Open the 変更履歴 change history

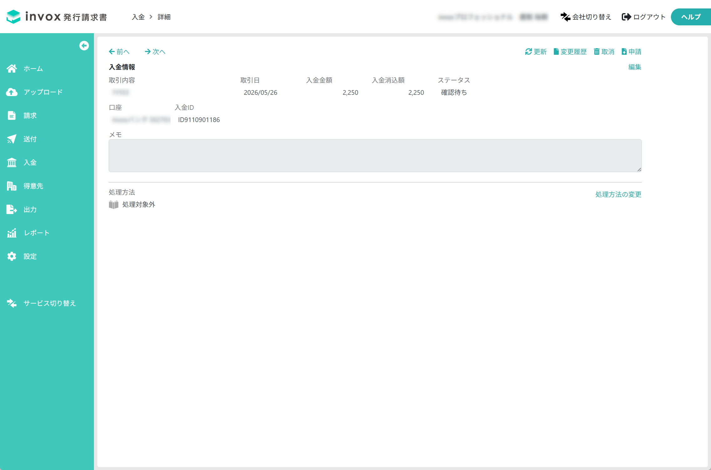coord(570,52)
